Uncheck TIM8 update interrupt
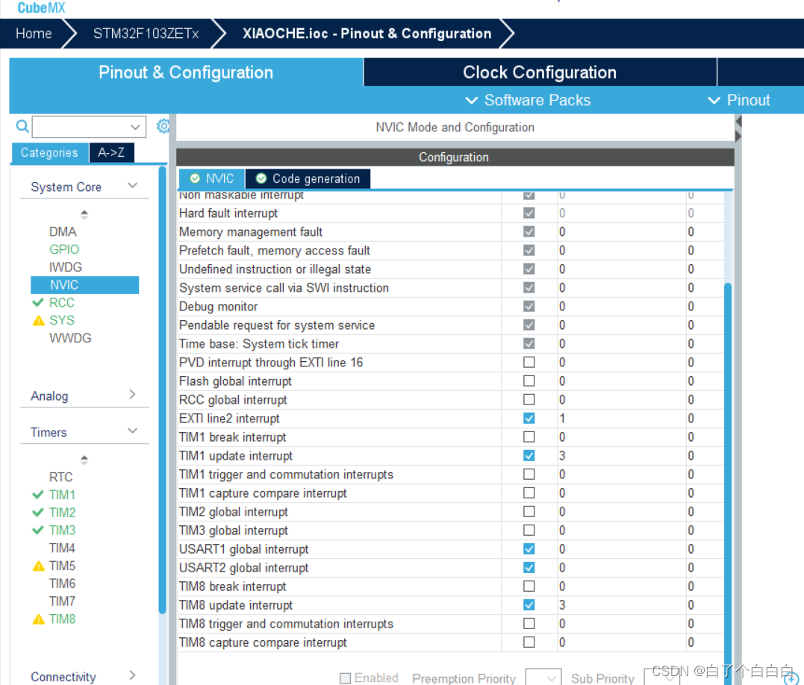This screenshot has width=804, height=685. coord(529,605)
